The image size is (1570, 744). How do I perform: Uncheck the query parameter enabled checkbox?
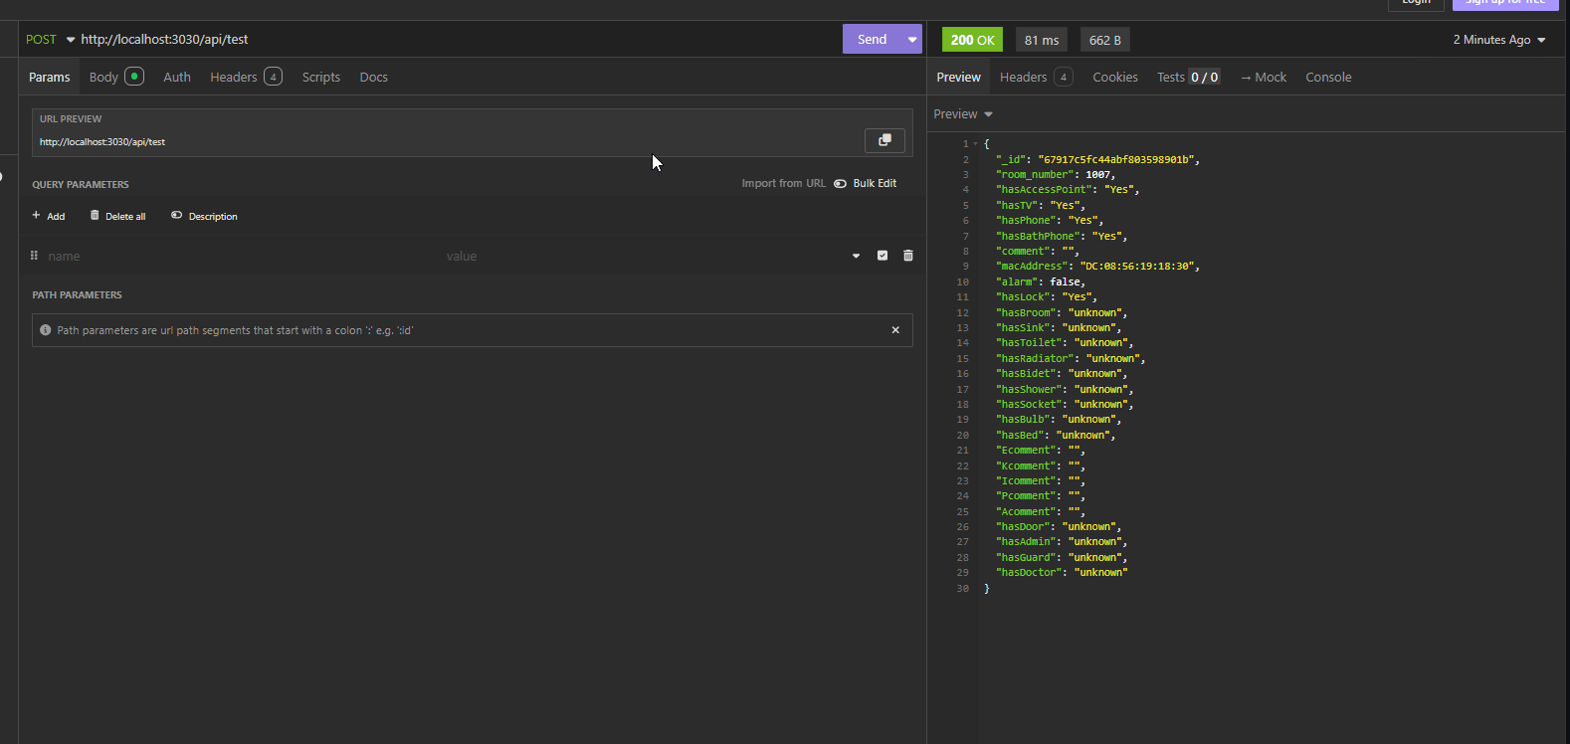point(882,256)
